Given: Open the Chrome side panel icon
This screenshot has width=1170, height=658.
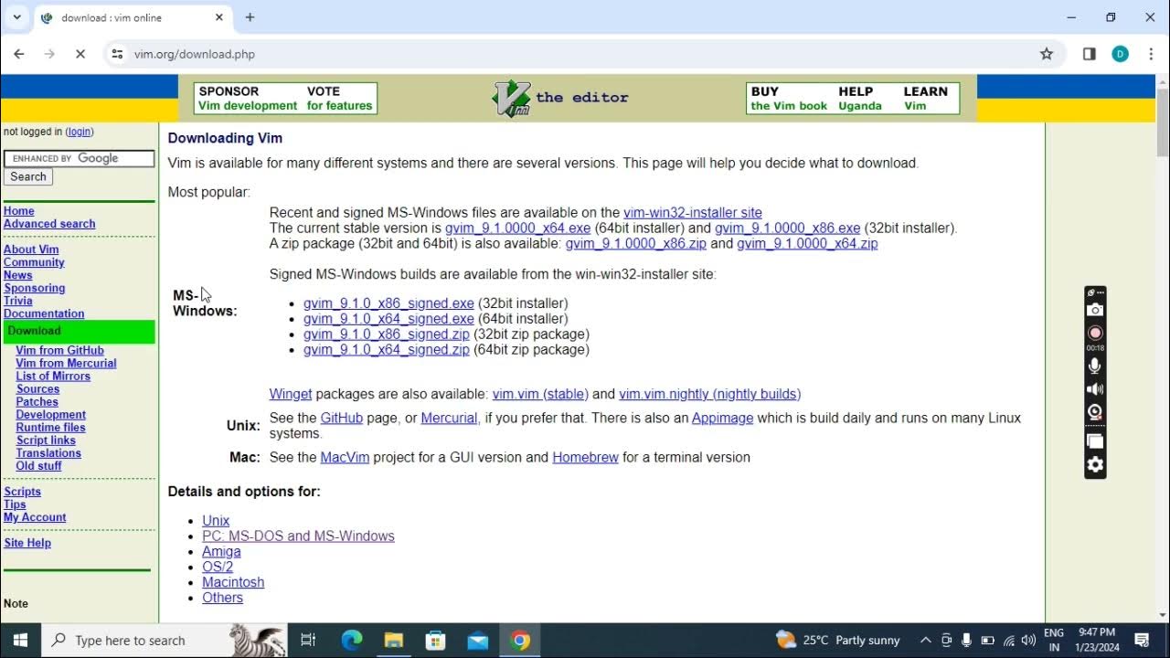Looking at the screenshot, I should tap(1089, 54).
